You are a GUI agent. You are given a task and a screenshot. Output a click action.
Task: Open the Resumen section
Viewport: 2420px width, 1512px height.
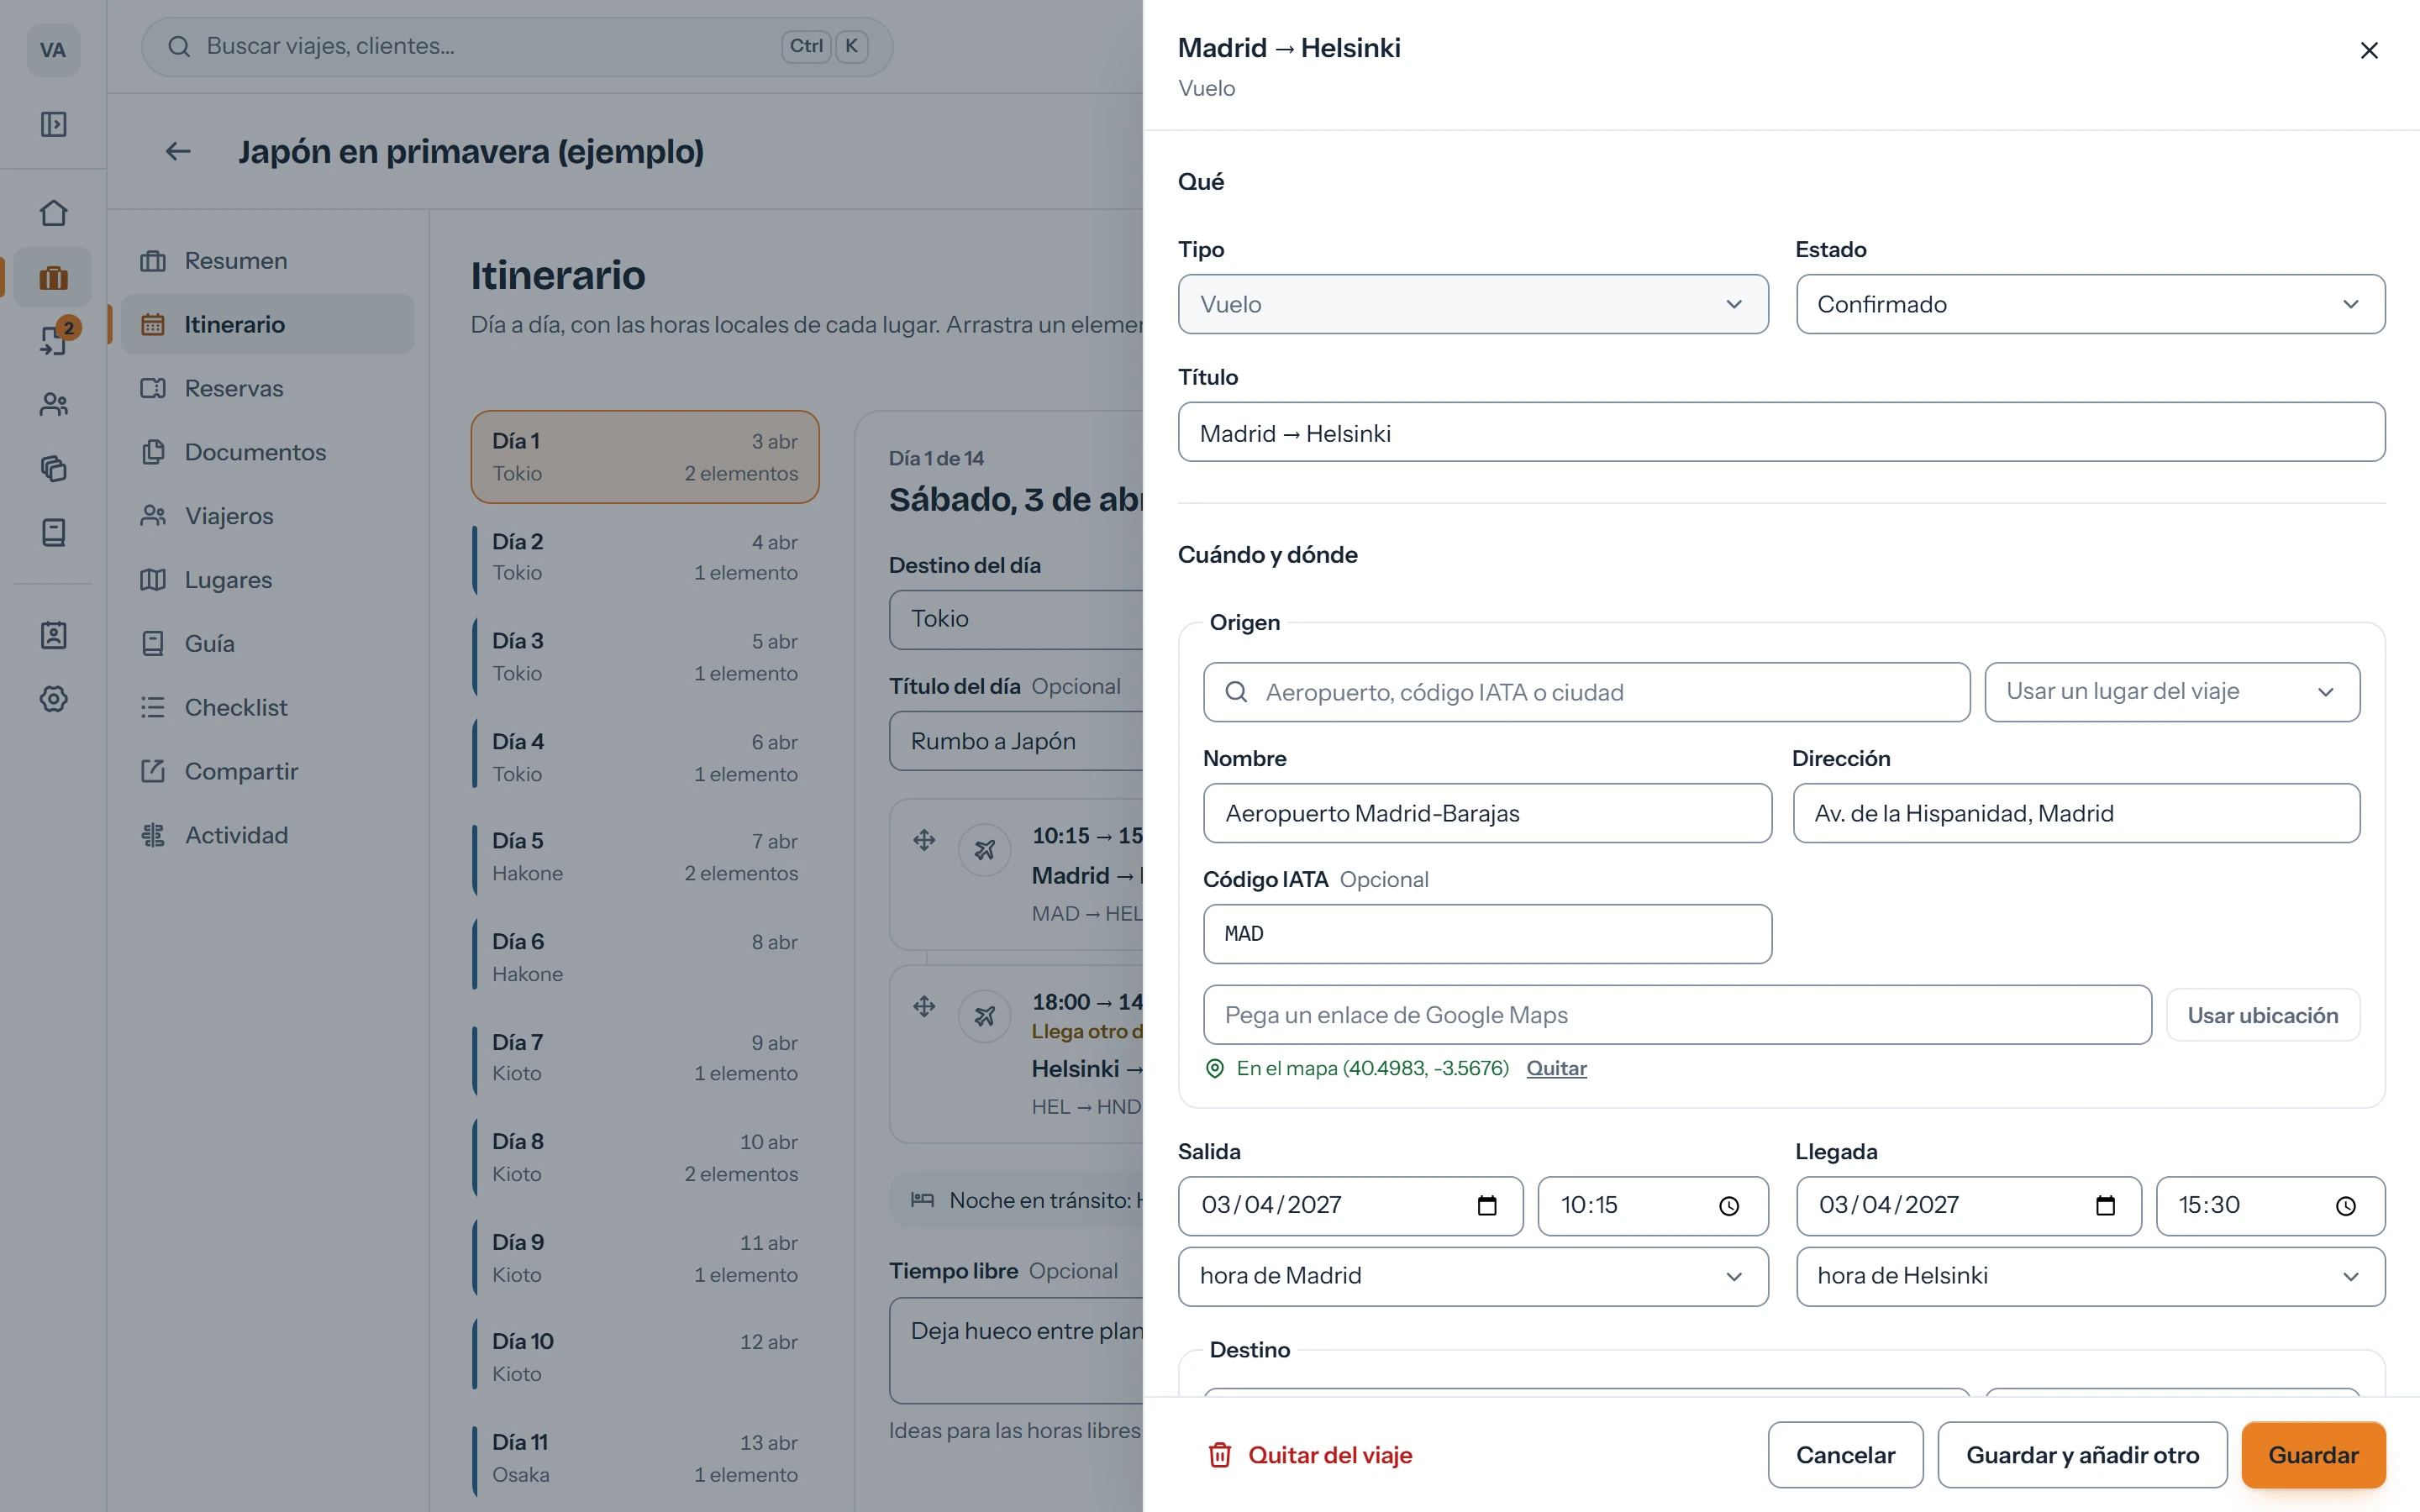click(x=267, y=260)
